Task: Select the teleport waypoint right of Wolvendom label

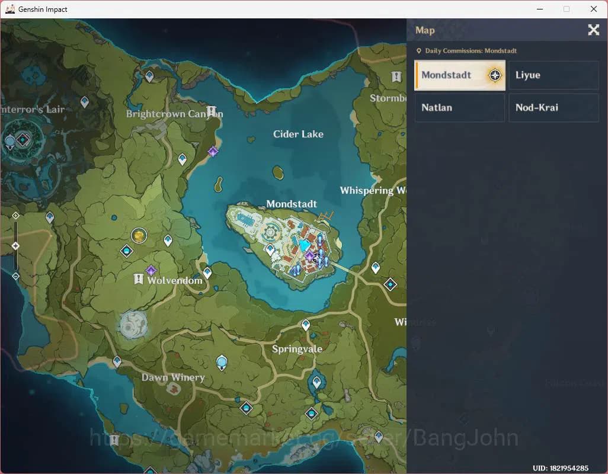Action: [207, 273]
